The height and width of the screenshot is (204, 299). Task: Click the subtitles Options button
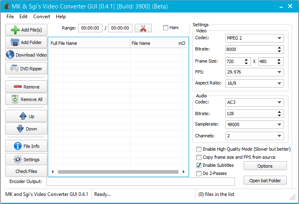(x=265, y=166)
